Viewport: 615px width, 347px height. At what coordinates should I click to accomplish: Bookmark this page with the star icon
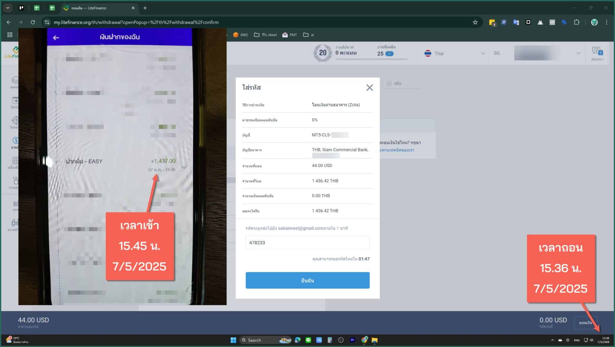[x=475, y=22]
